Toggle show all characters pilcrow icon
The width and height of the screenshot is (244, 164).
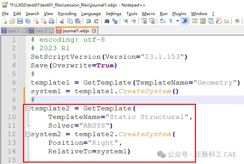pos(171,21)
